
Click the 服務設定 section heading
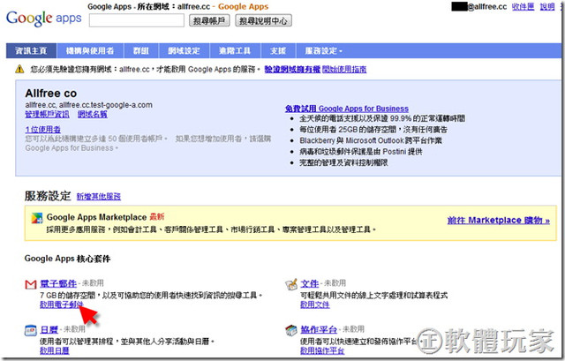[x=48, y=196]
